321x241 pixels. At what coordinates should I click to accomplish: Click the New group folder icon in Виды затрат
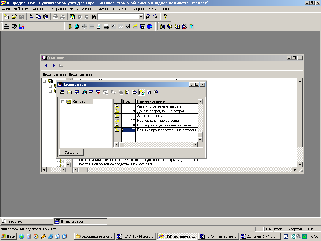69,92
